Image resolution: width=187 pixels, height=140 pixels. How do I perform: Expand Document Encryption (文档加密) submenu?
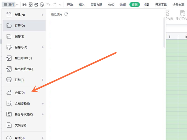[43, 104]
